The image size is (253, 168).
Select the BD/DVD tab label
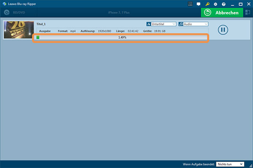(19, 12)
